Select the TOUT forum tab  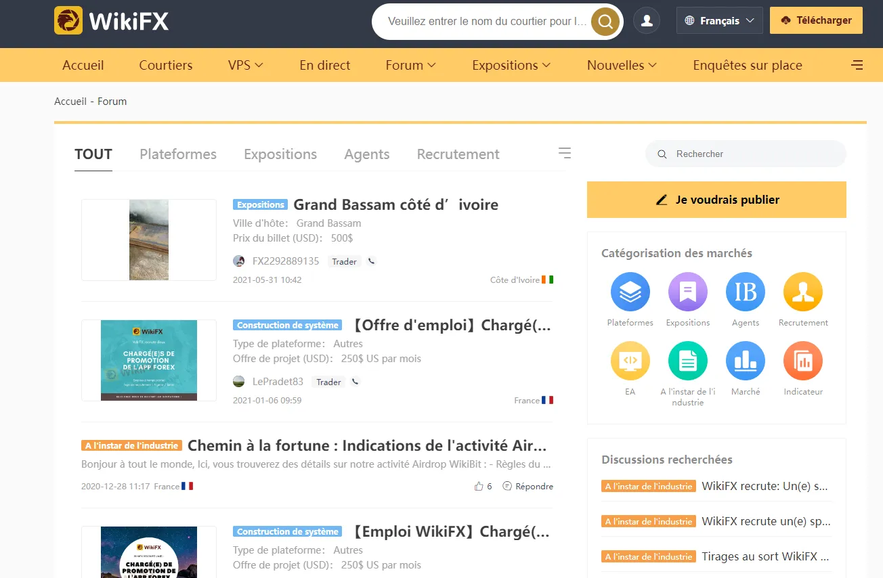(x=93, y=154)
